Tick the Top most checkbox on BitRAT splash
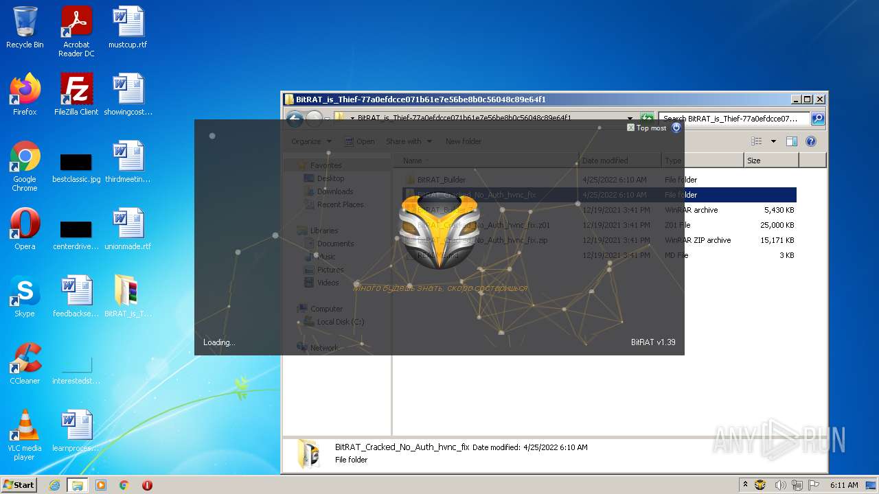This screenshot has height=494, width=879. coord(630,128)
